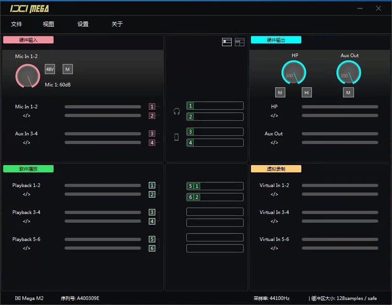Select Playback channel 2 number box
Image resolution: width=392 pixels, height=305 pixels.
pyautogui.click(x=152, y=194)
